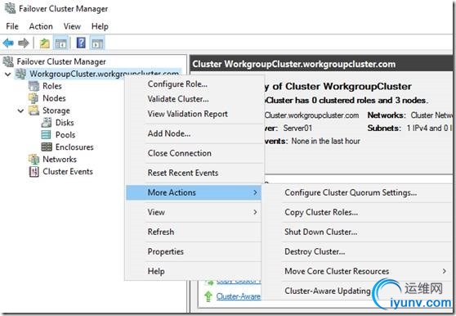
Task: Choose Validate Cluster... from context menu
Action: pos(194,99)
